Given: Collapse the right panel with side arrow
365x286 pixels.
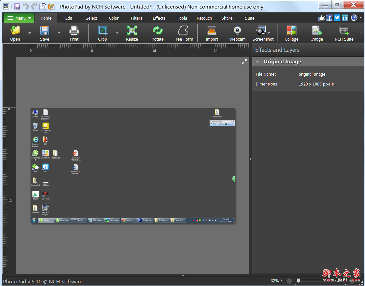Looking at the screenshot, I should [x=251, y=159].
